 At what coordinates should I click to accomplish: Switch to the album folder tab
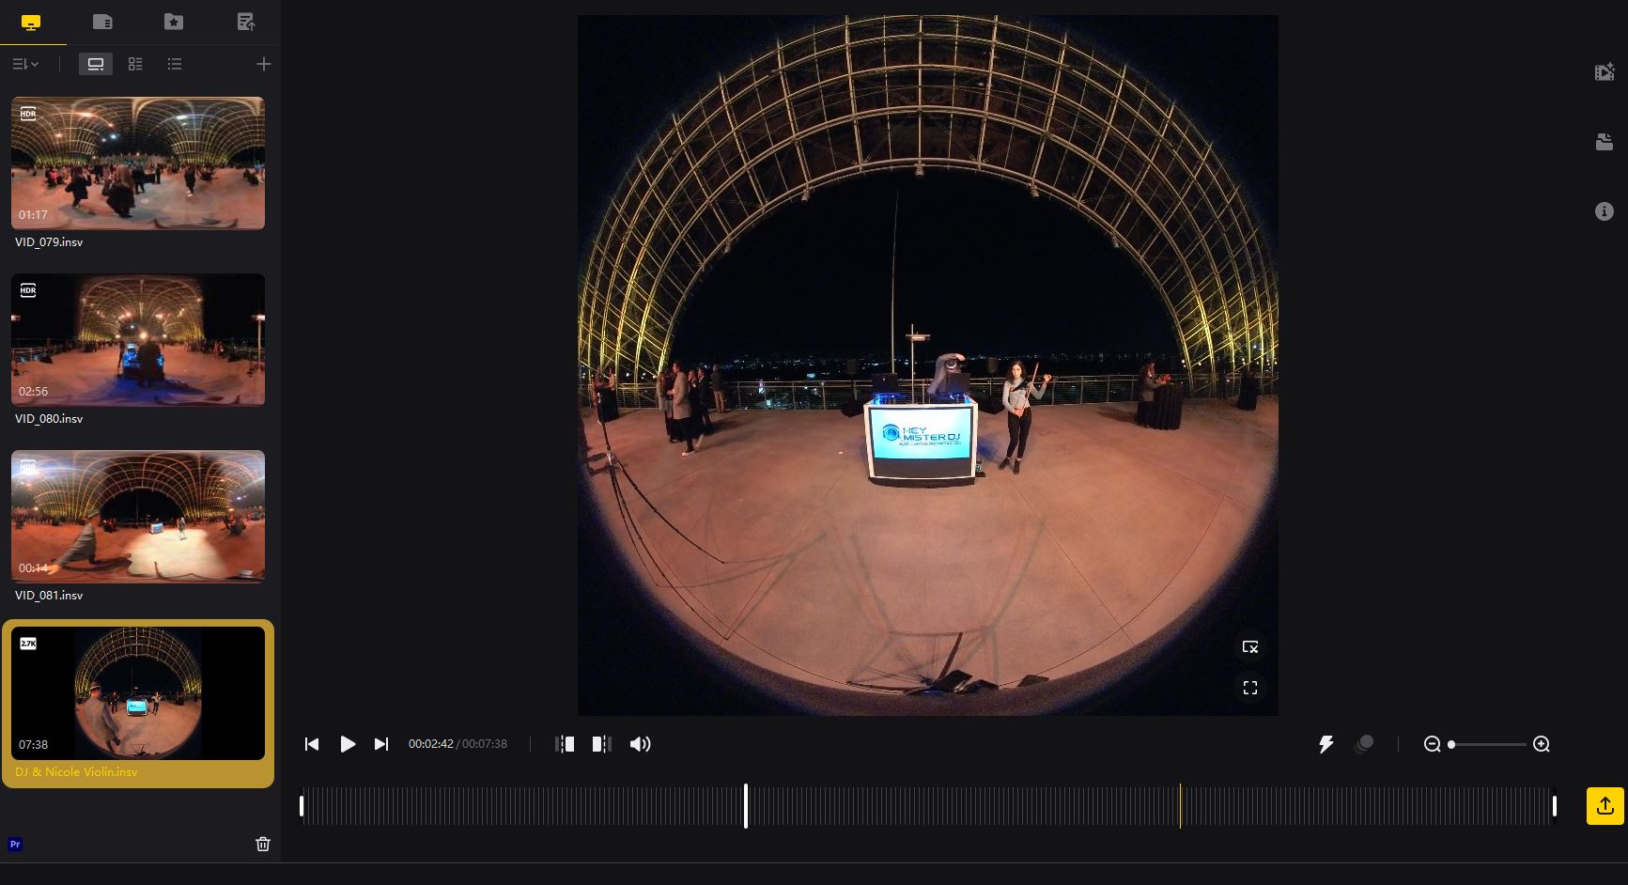click(102, 22)
